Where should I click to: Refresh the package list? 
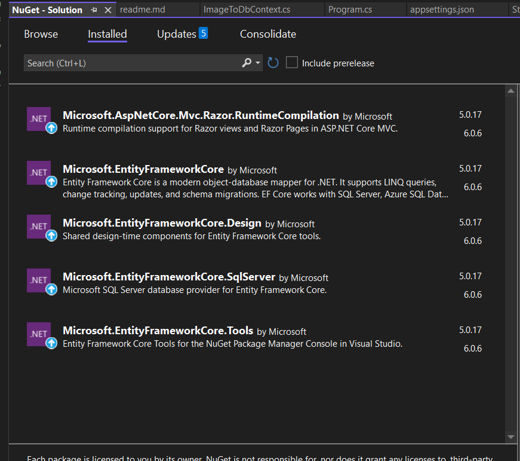click(x=273, y=62)
